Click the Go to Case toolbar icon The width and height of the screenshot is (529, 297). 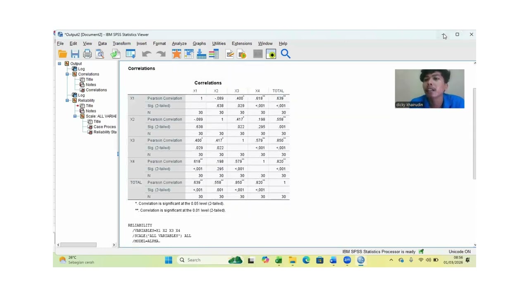pos(189,54)
